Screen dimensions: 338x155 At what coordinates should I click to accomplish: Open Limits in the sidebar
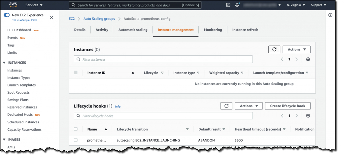tap(12, 52)
